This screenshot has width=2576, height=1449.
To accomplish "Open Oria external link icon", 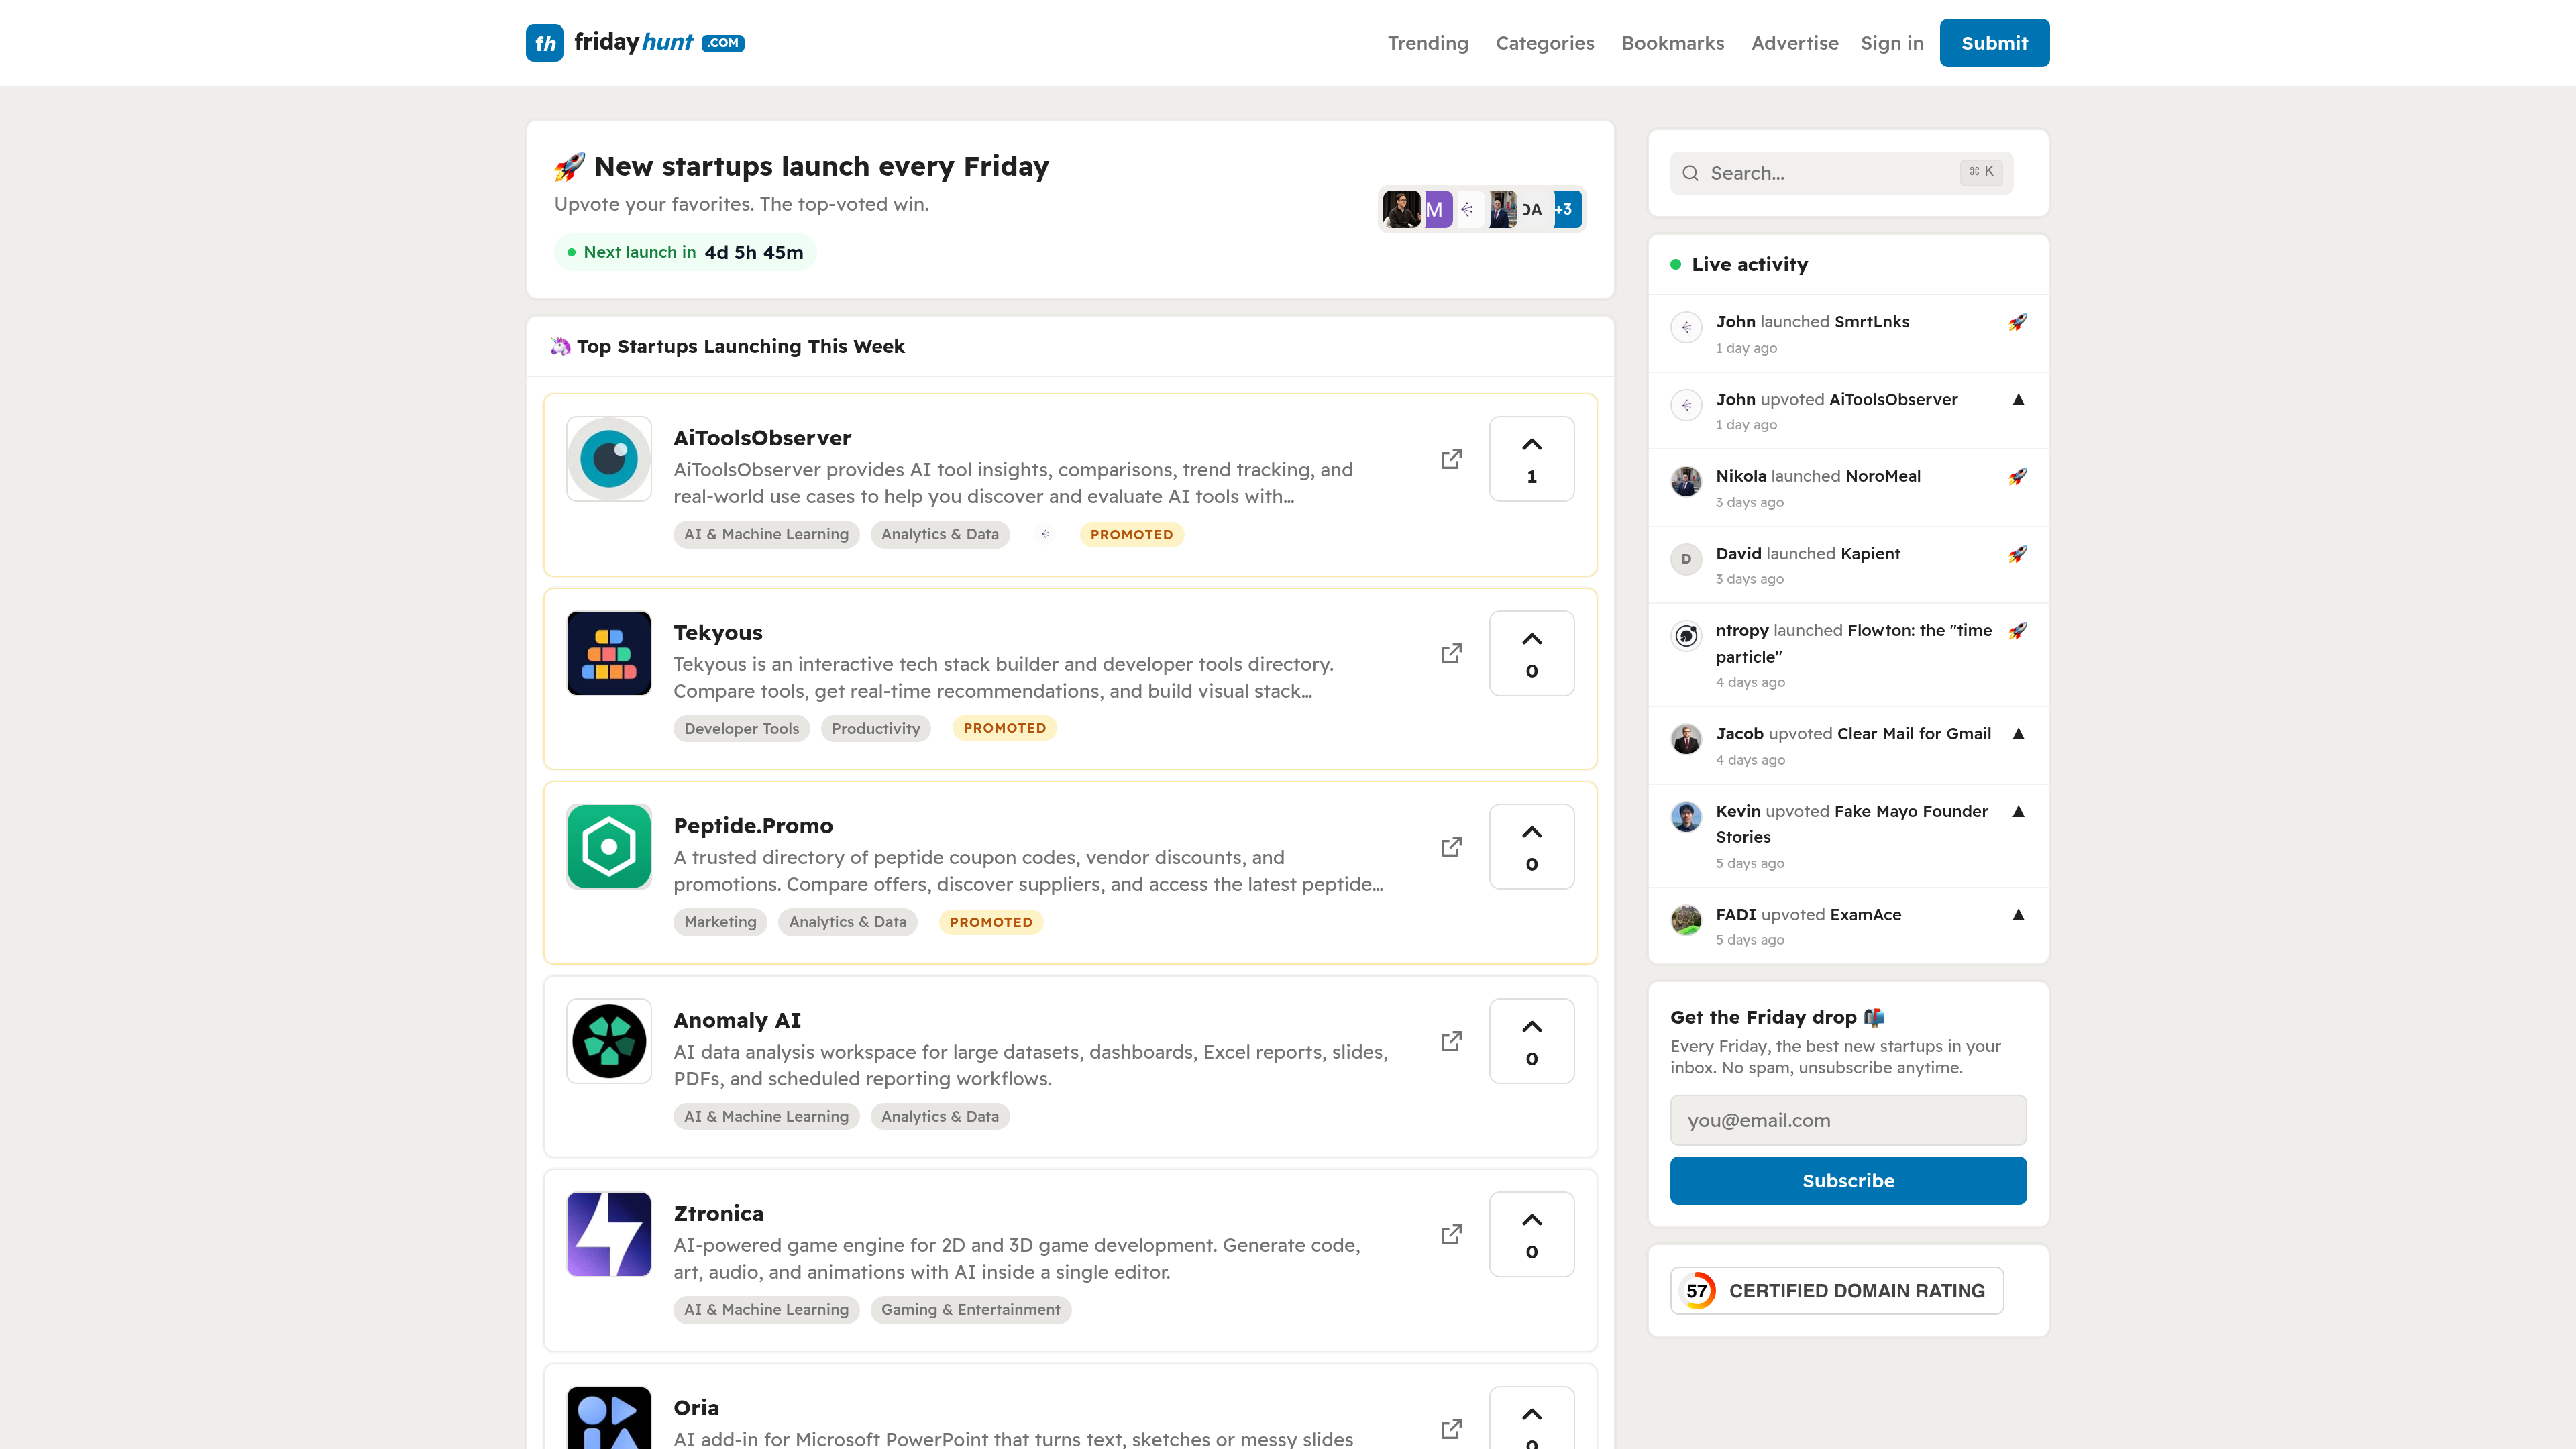I will click(x=1451, y=1428).
